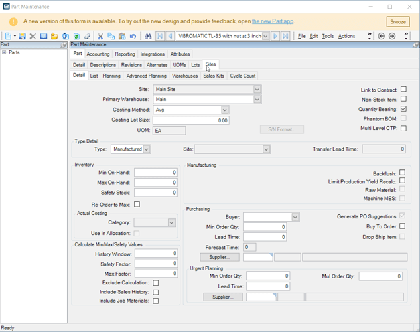Image resolution: width=420 pixels, height=332 pixels.
Task: Click the Purchasing Supplier button
Action: pyautogui.click(x=220, y=257)
